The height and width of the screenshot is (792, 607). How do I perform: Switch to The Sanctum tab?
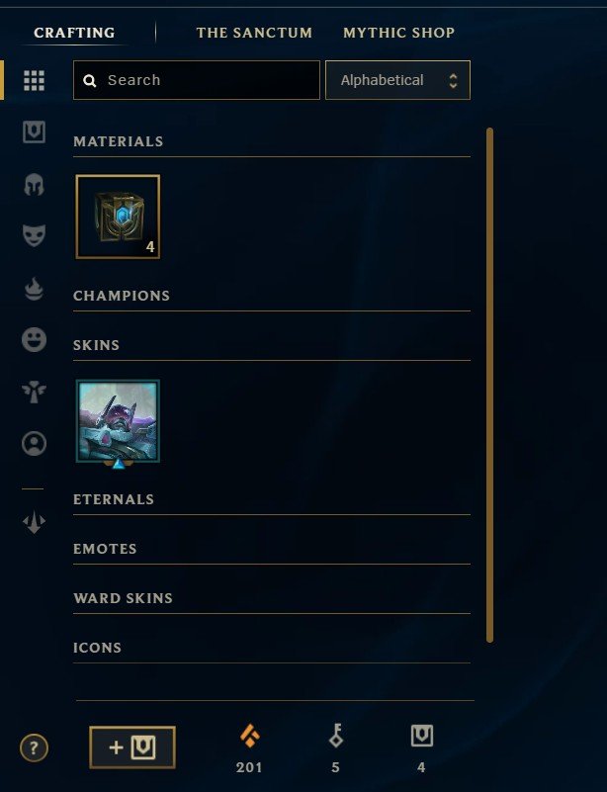tap(254, 33)
